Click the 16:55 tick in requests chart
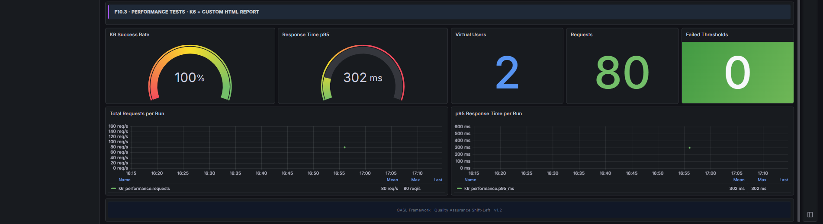The image size is (823, 224). point(339,173)
